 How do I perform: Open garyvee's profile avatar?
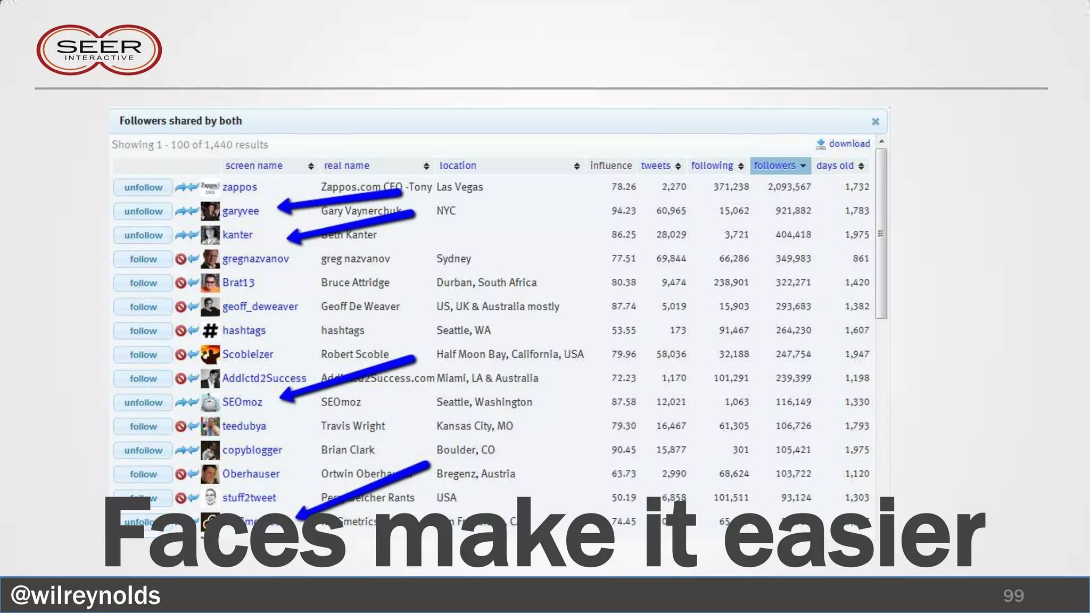(210, 211)
